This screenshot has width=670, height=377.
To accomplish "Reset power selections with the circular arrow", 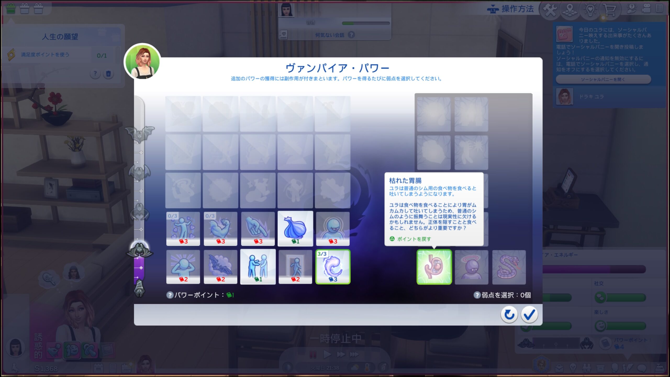I will tap(509, 314).
